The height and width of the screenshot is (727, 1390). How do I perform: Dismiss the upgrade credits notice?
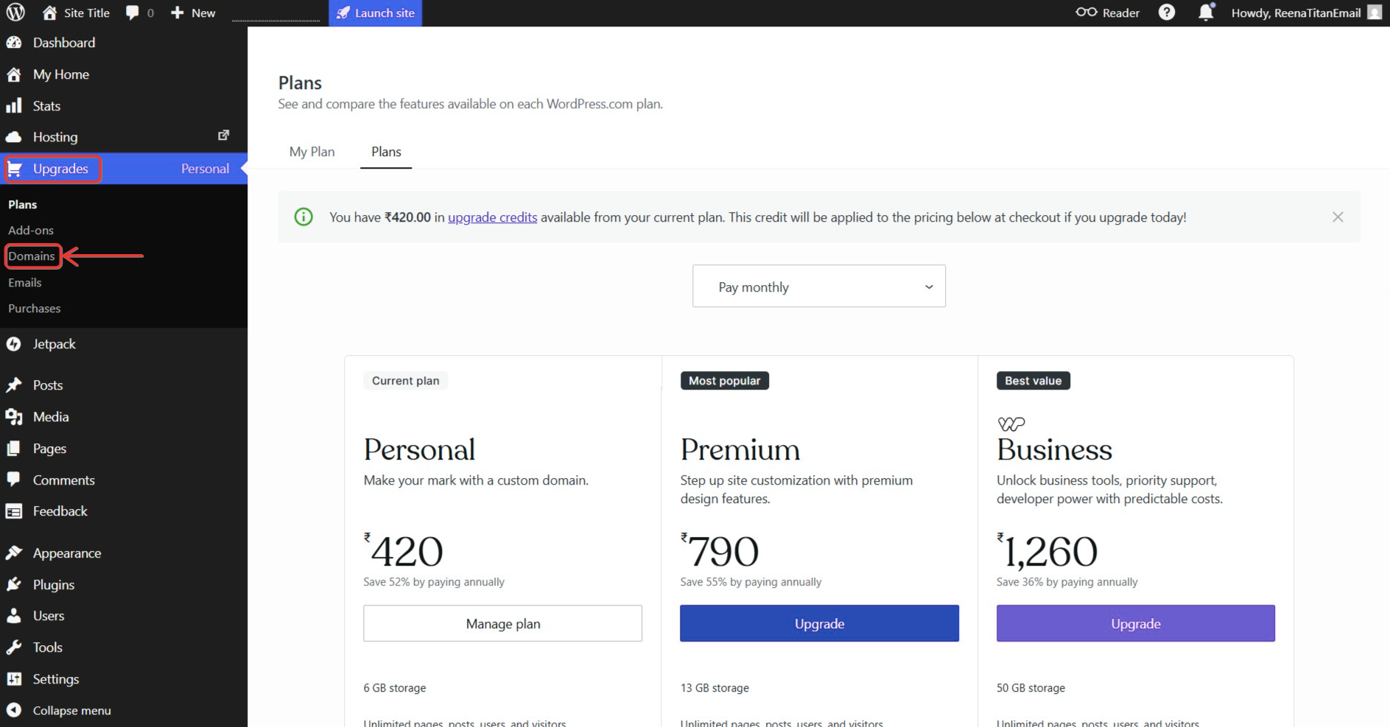(1338, 217)
